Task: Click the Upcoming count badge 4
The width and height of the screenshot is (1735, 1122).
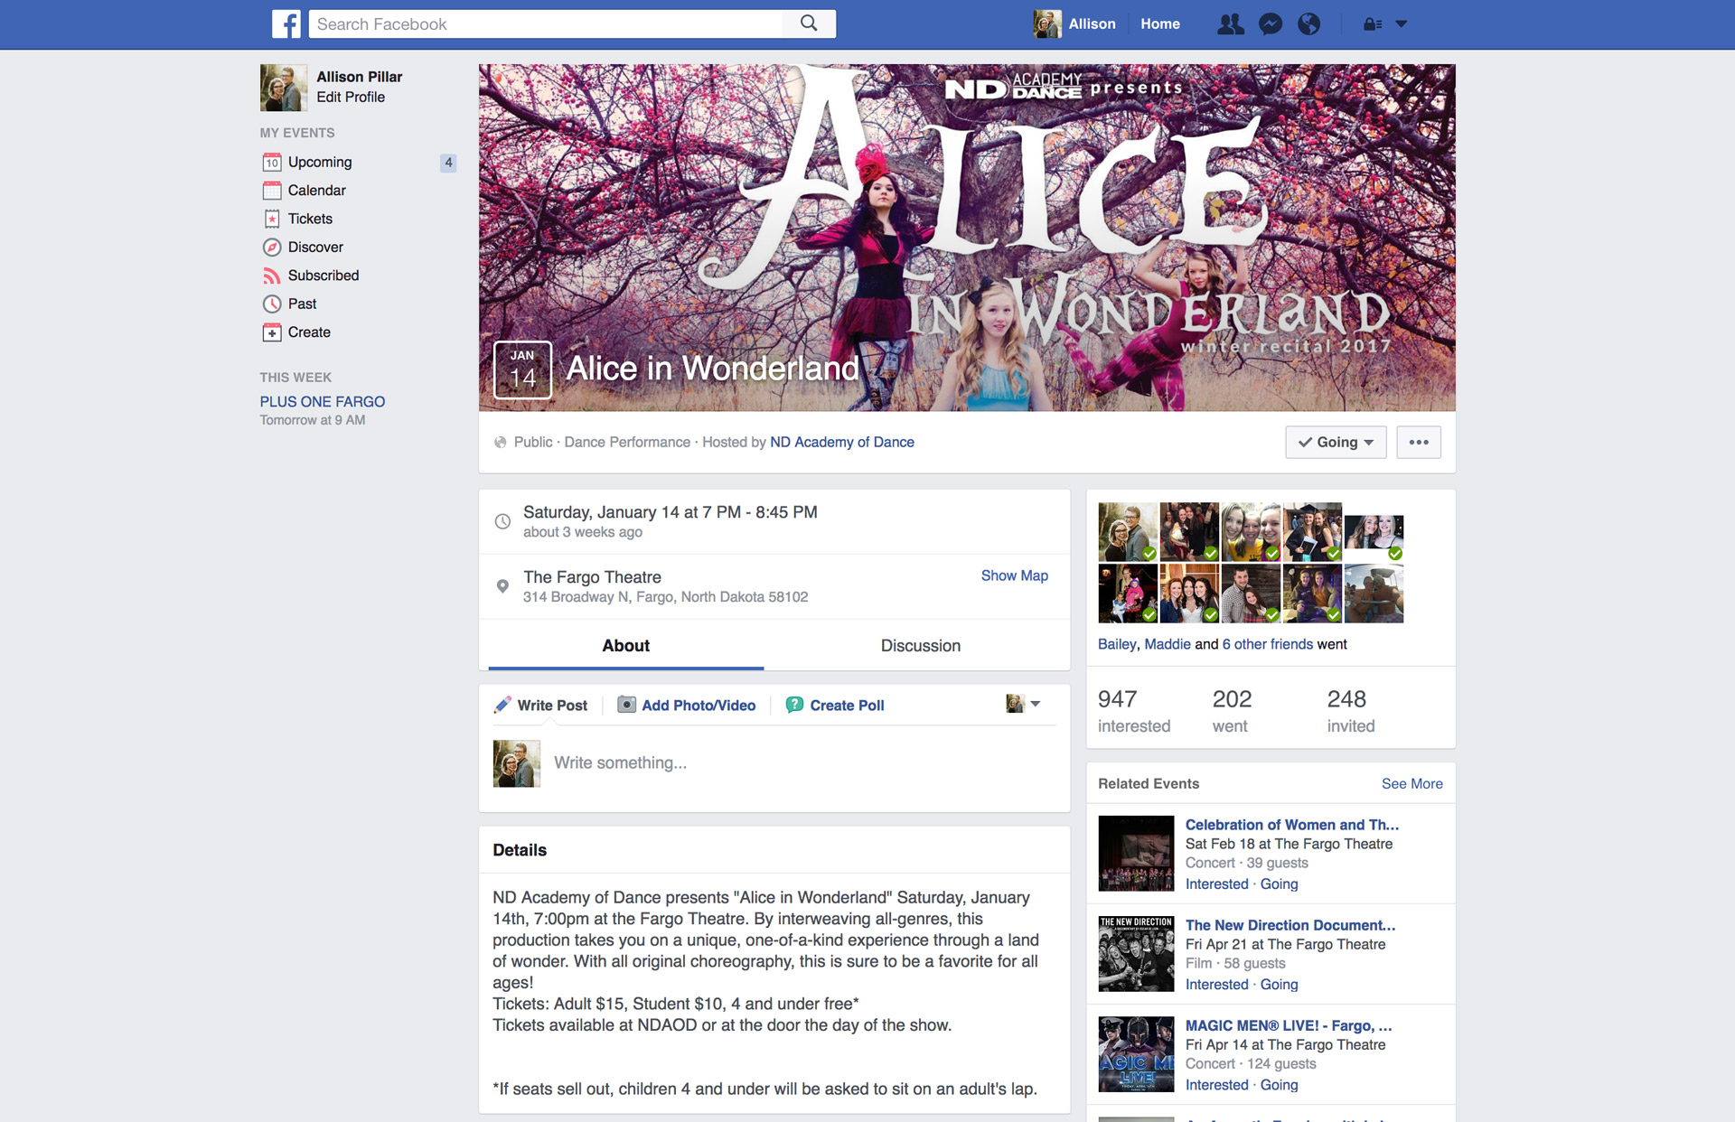Action: pos(447,163)
